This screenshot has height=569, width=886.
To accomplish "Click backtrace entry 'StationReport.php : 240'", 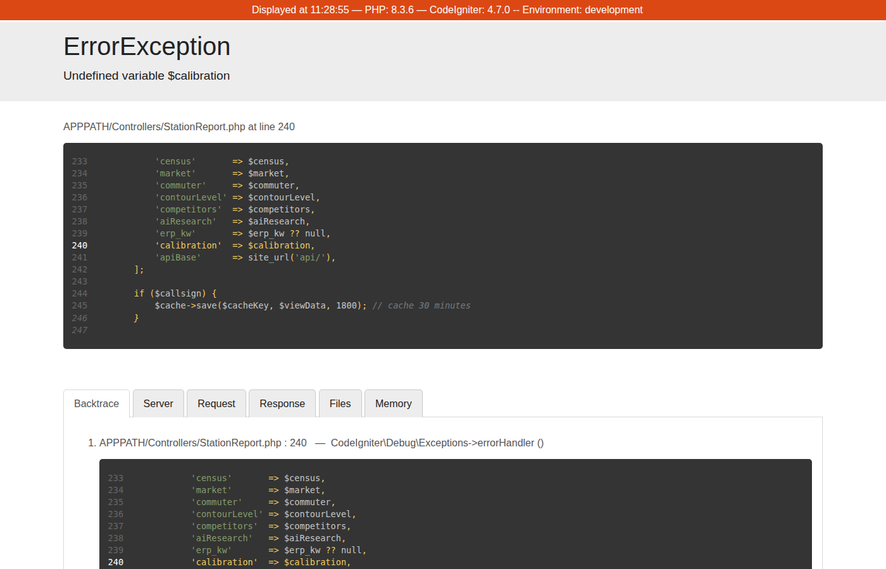I will pos(203,443).
